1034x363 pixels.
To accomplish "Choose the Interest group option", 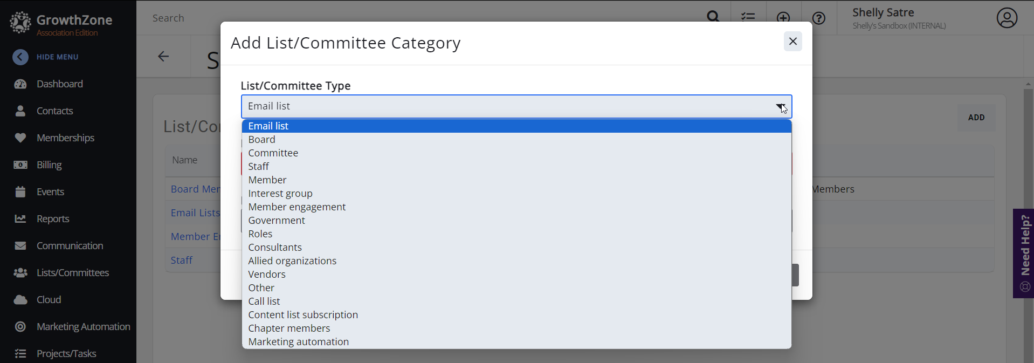I will click(x=280, y=194).
